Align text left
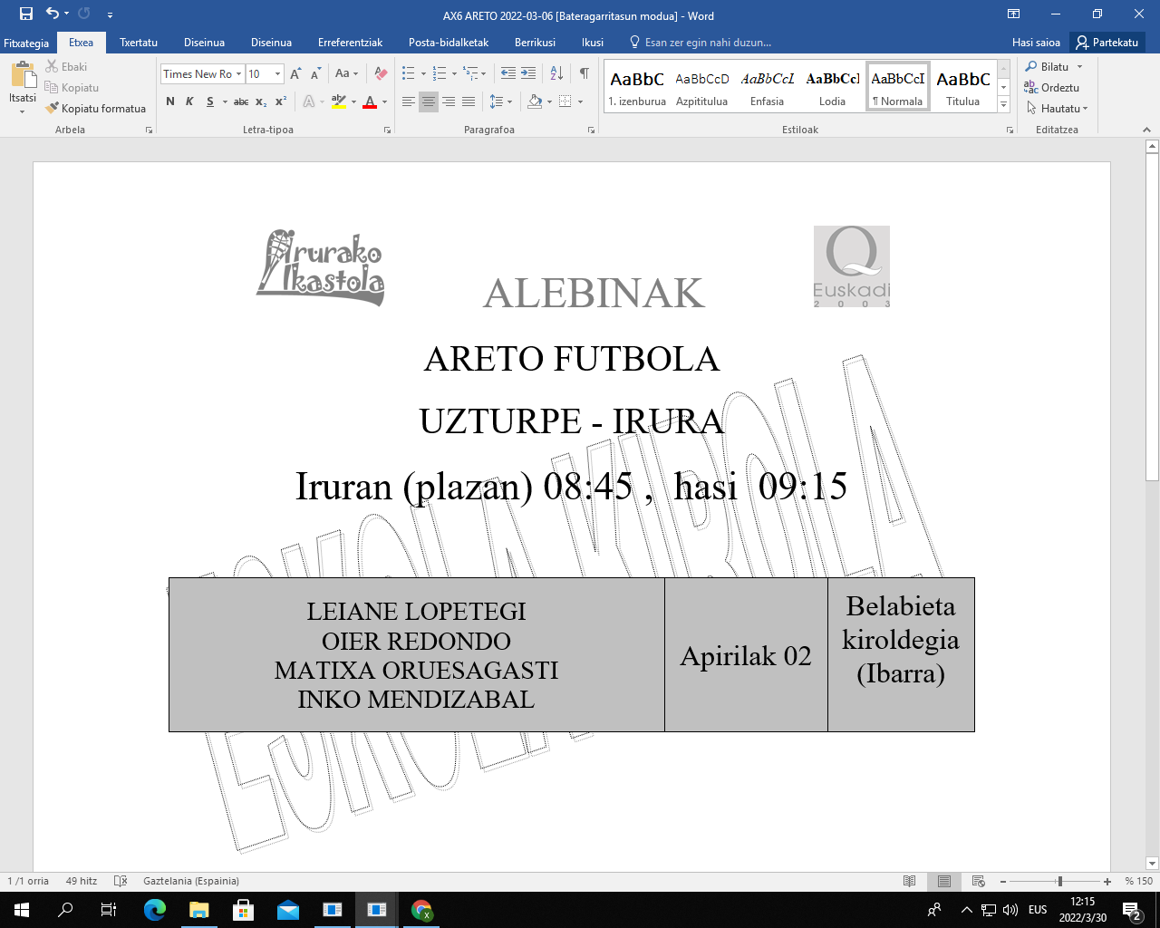 click(x=409, y=101)
